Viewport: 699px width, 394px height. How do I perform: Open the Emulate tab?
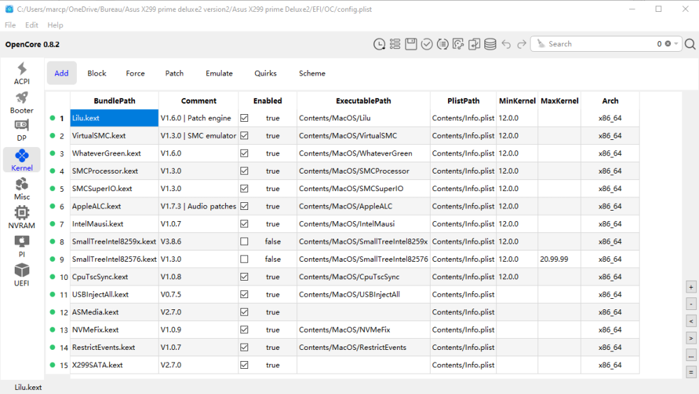[219, 73]
